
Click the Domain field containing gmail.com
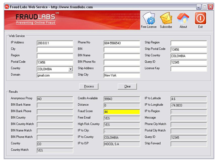coord(55,75)
